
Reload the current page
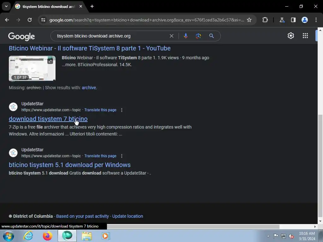(30, 20)
